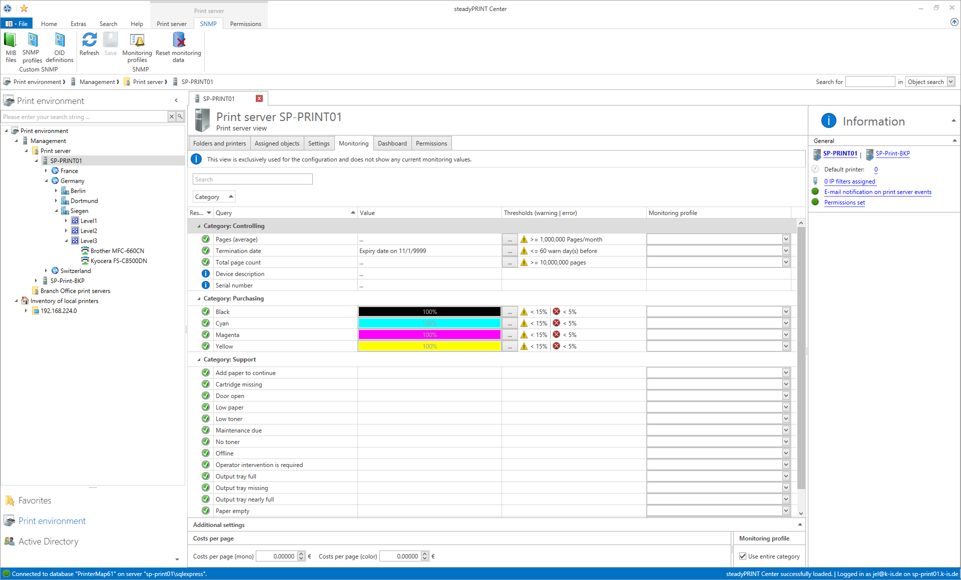The width and height of the screenshot is (961, 580).
Task: Expand the France node in tree
Action: (46, 170)
